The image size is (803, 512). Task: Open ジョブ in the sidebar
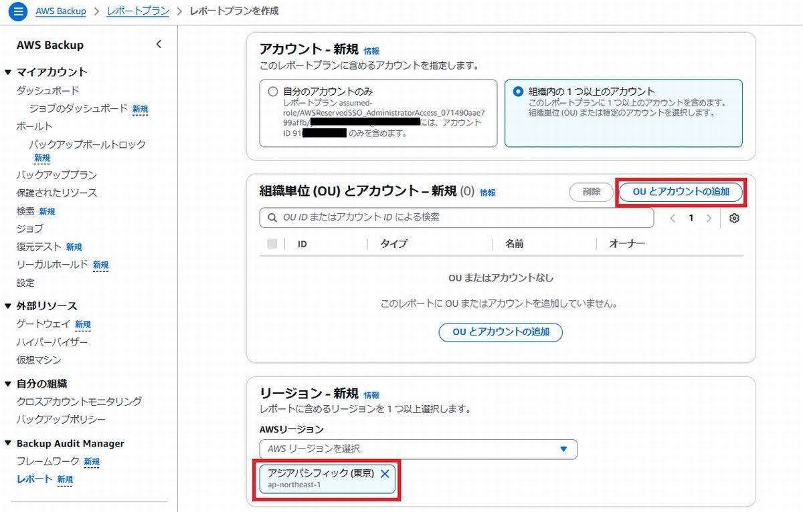pos(30,229)
